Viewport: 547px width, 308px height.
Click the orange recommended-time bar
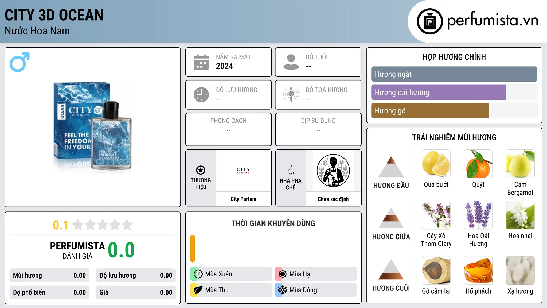[193, 249]
